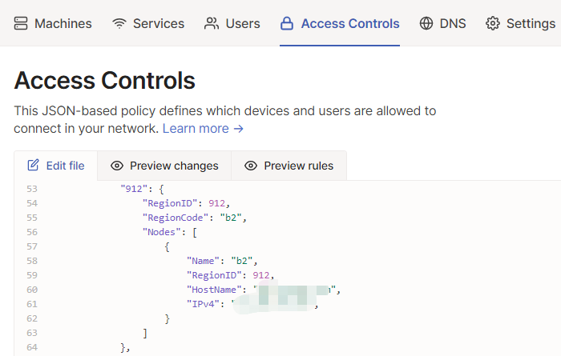Image resolution: width=561 pixels, height=356 pixels.
Task: Click the Users people icon
Action: click(x=212, y=23)
